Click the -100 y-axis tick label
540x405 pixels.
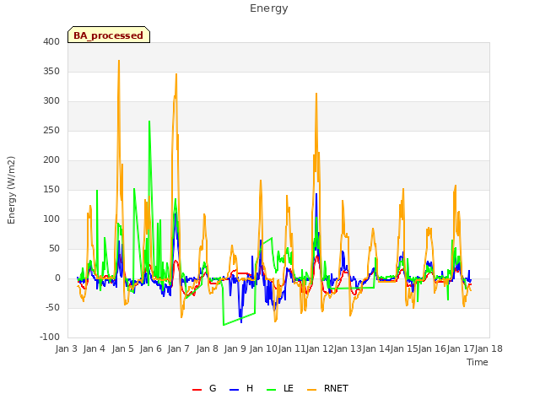50,337
